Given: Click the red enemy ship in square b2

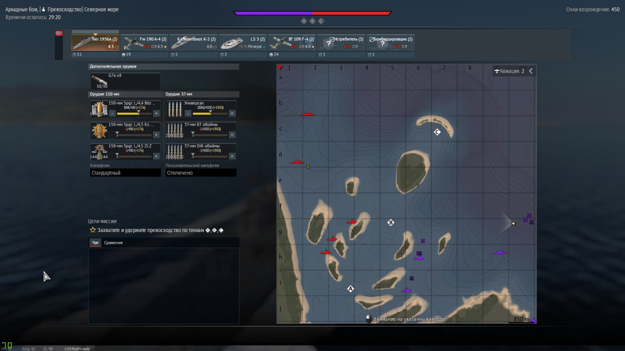Looking at the screenshot, I should coord(307,114).
